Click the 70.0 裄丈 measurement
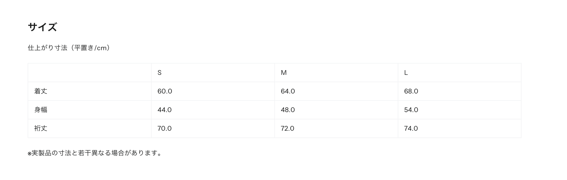This screenshot has height=180, width=567. (164, 128)
